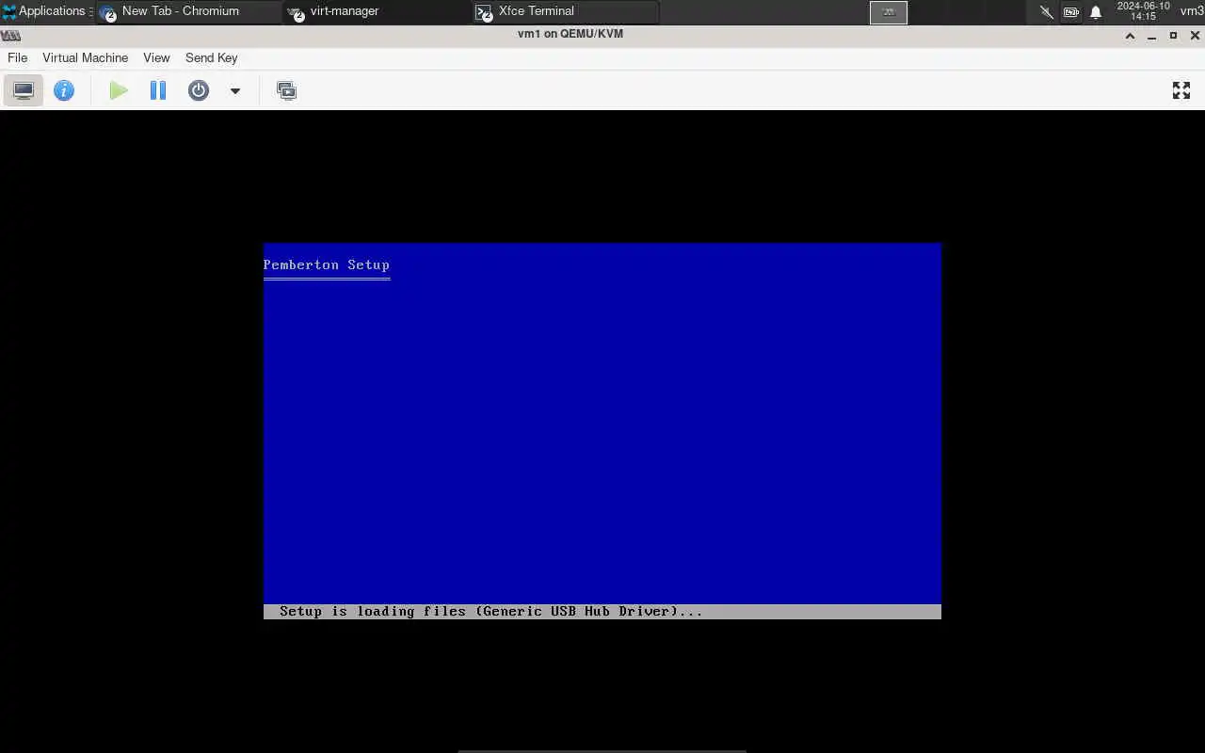This screenshot has height=753, width=1205.
Task: Switch VM viewer to fullscreen
Action: [1181, 90]
